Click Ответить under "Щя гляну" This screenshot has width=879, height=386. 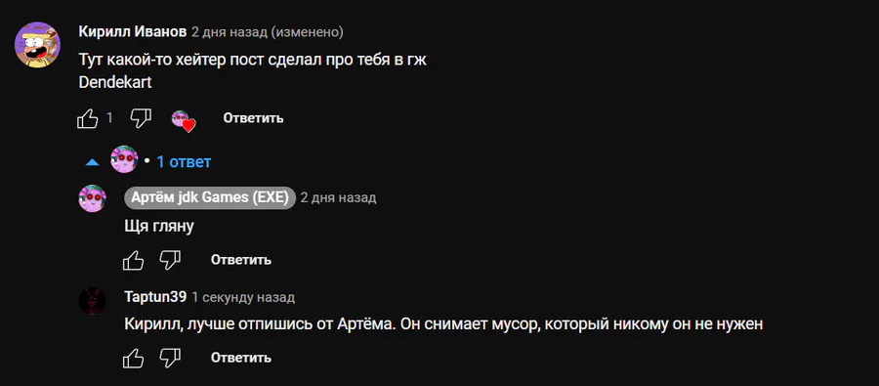pyautogui.click(x=241, y=260)
